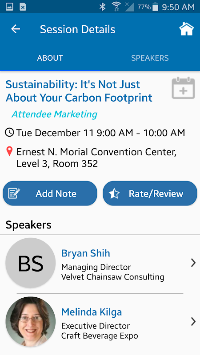Tap the clock icon beside session time

[x=9, y=133]
